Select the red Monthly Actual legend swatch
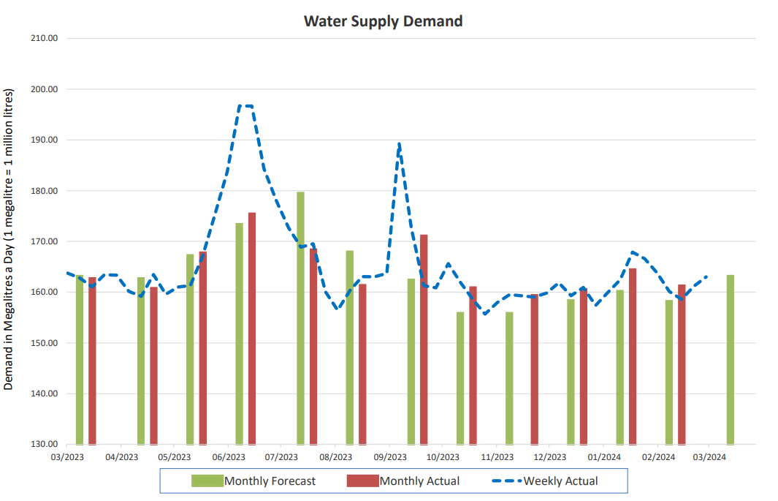The height and width of the screenshot is (501, 778). point(361,481)
